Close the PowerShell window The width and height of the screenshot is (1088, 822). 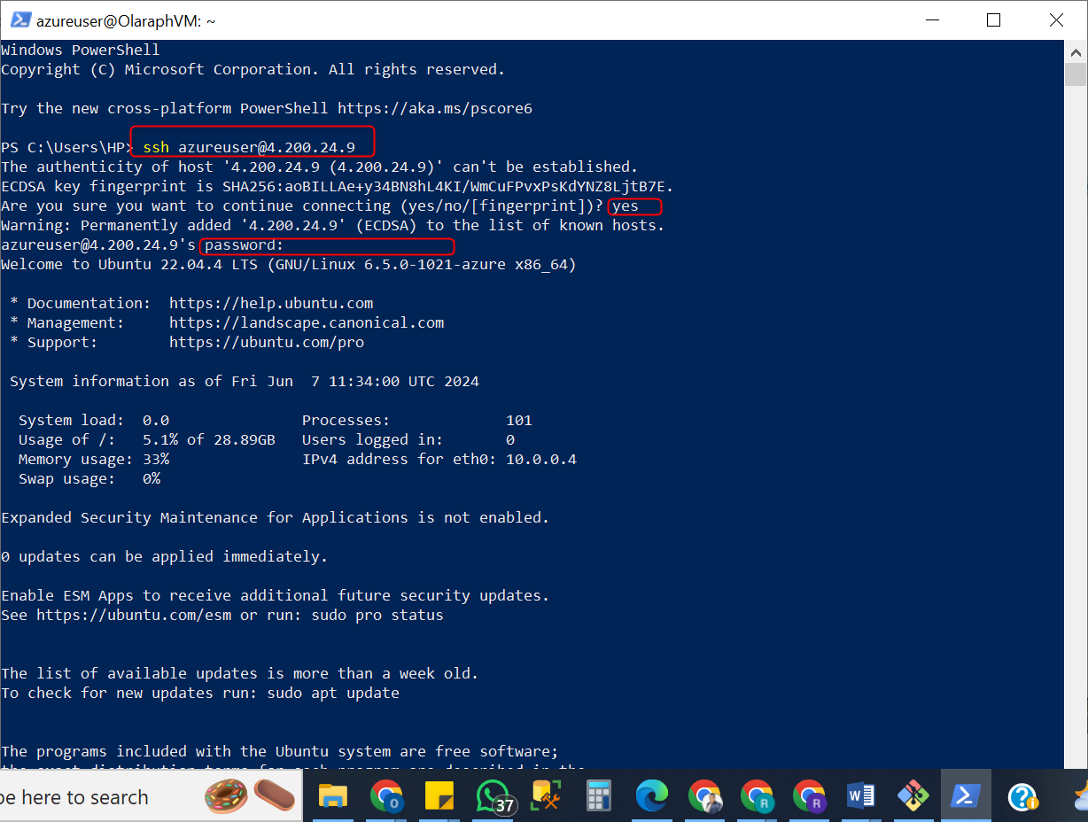[1056, 19]
